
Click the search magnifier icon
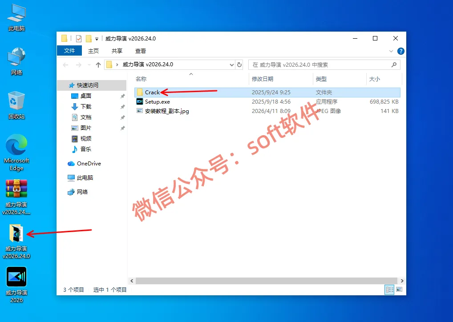coord(394,64)
